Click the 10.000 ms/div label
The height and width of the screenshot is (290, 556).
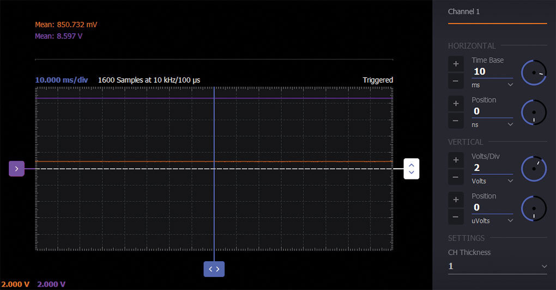[62, 80]
